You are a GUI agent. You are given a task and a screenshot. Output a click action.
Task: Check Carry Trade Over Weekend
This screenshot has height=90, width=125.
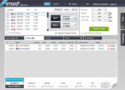tap(82, 33)
